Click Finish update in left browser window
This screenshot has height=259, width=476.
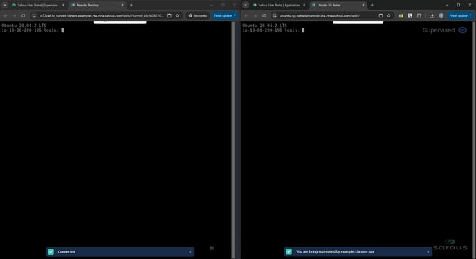click(223, 15)
